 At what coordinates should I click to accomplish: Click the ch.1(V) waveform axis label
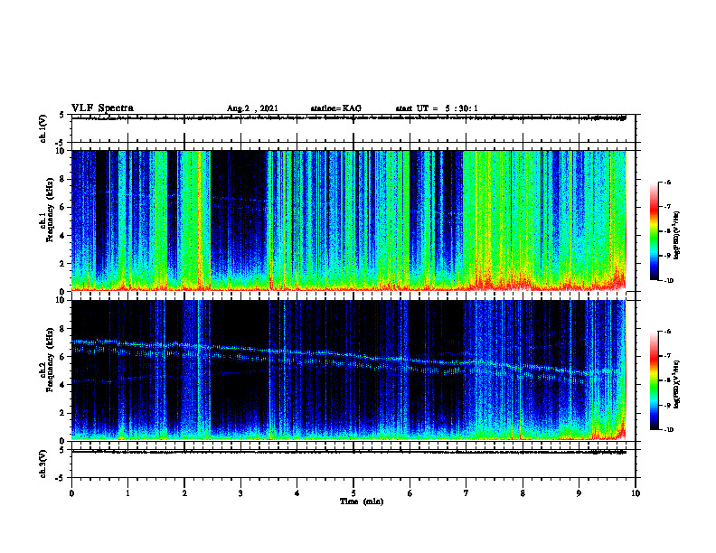[x=43, y=128]
